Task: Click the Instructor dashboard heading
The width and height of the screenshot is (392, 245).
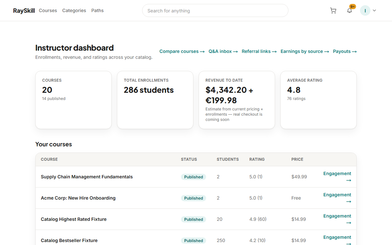Action: [x=74, y=48]
